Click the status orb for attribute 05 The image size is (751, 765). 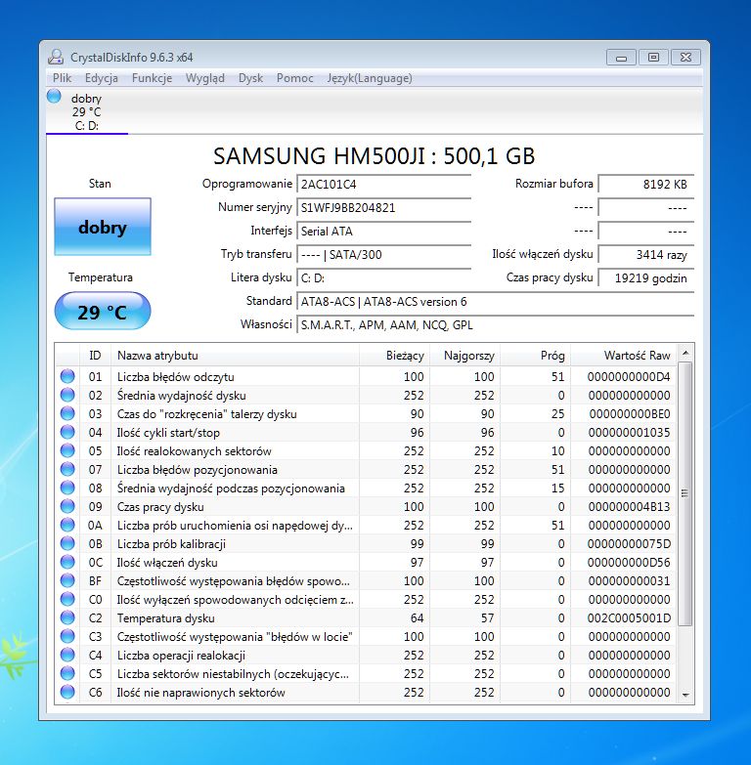67,450
